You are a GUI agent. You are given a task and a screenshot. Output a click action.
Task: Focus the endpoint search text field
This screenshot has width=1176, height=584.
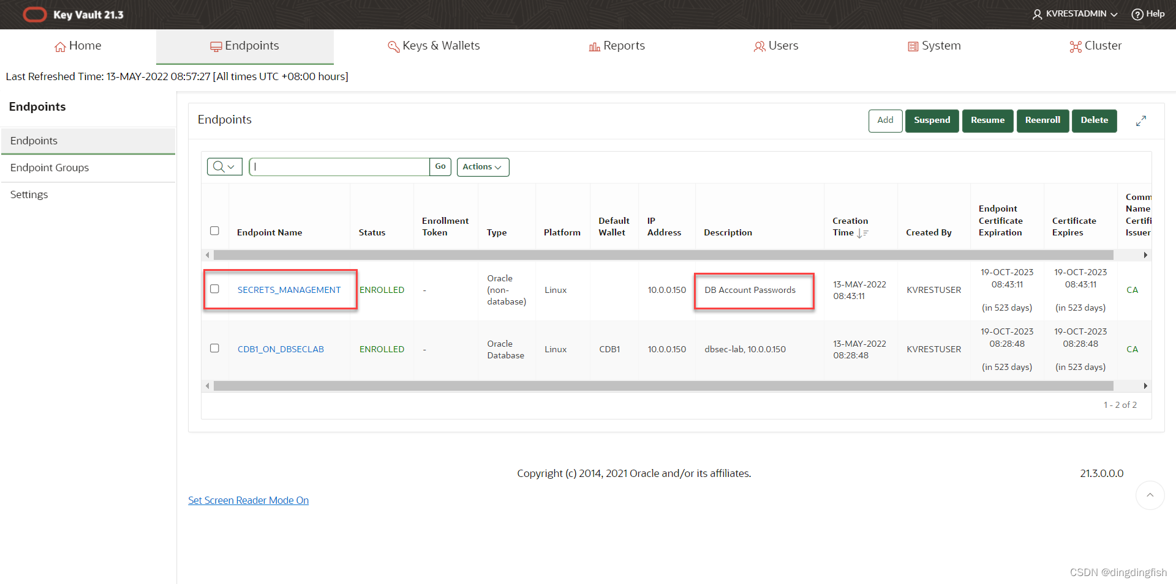click(339, 166)
